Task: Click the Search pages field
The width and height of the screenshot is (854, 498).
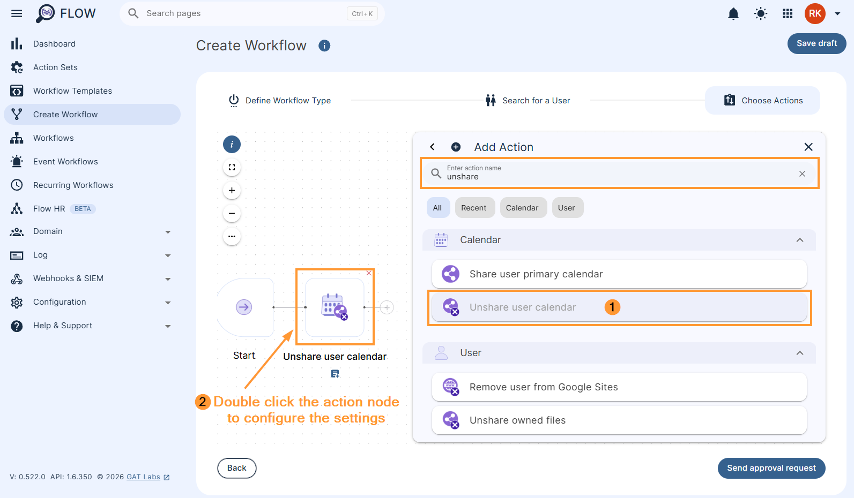Action: coord(252,13)
